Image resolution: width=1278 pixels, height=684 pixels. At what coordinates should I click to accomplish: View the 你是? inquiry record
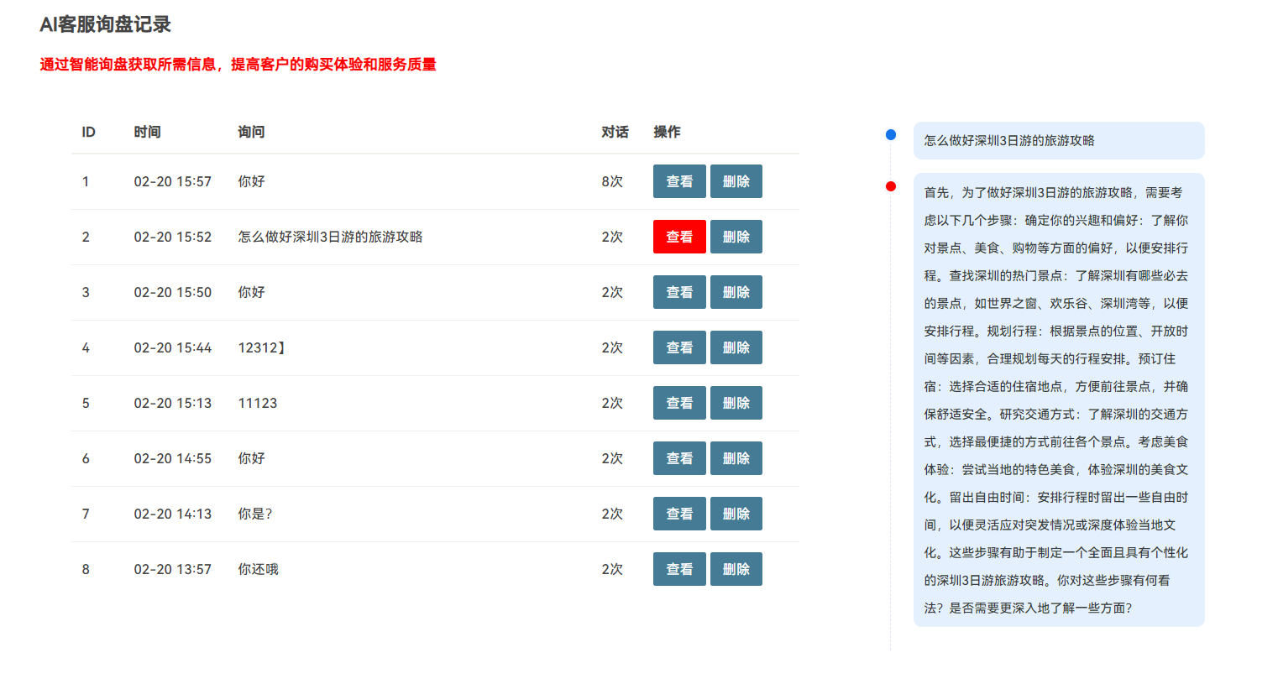point(678,514)
